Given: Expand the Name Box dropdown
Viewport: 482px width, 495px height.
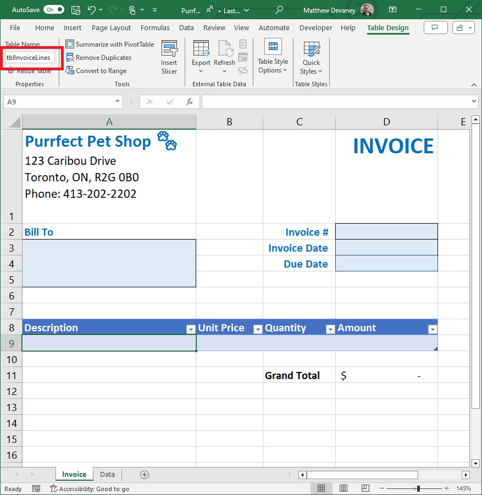Looking at the screenshot, I should 117,101.
